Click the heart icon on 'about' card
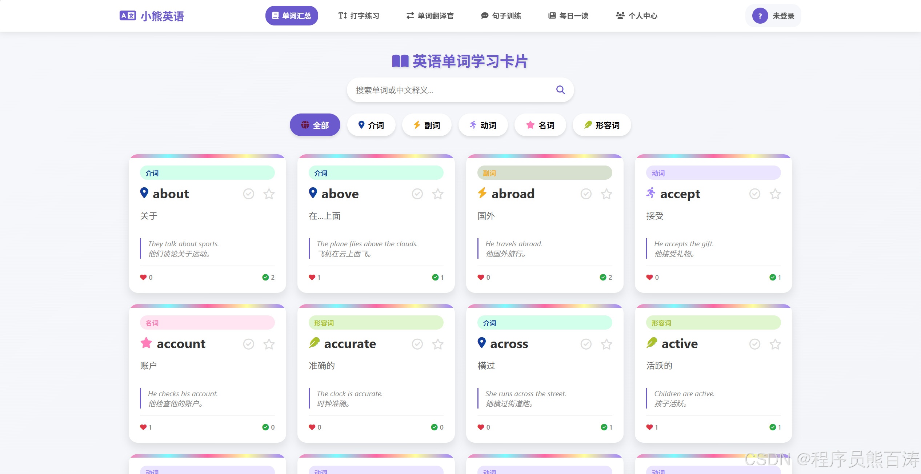This screenshot has height=474, width=921. coord(143,277)
